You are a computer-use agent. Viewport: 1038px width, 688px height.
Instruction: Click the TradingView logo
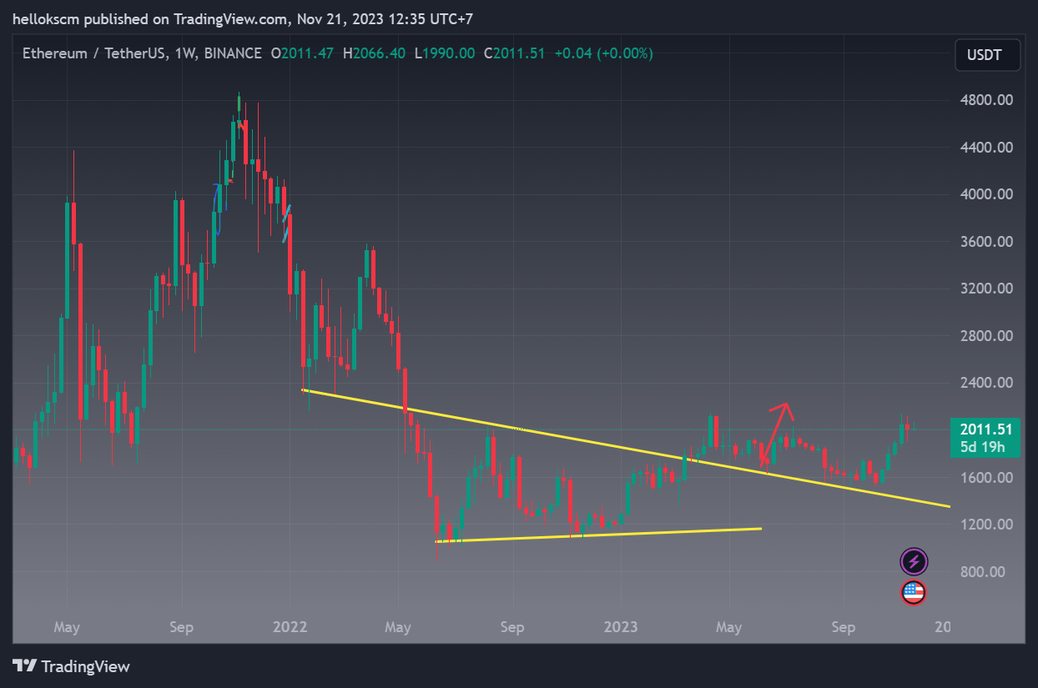pos(71,666)
